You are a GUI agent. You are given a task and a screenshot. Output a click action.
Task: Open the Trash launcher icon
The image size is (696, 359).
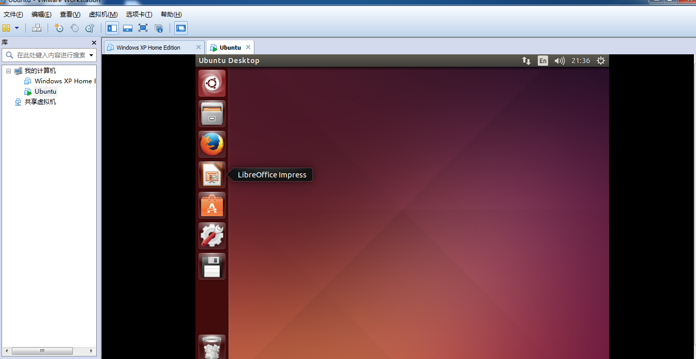click(212, 347)
